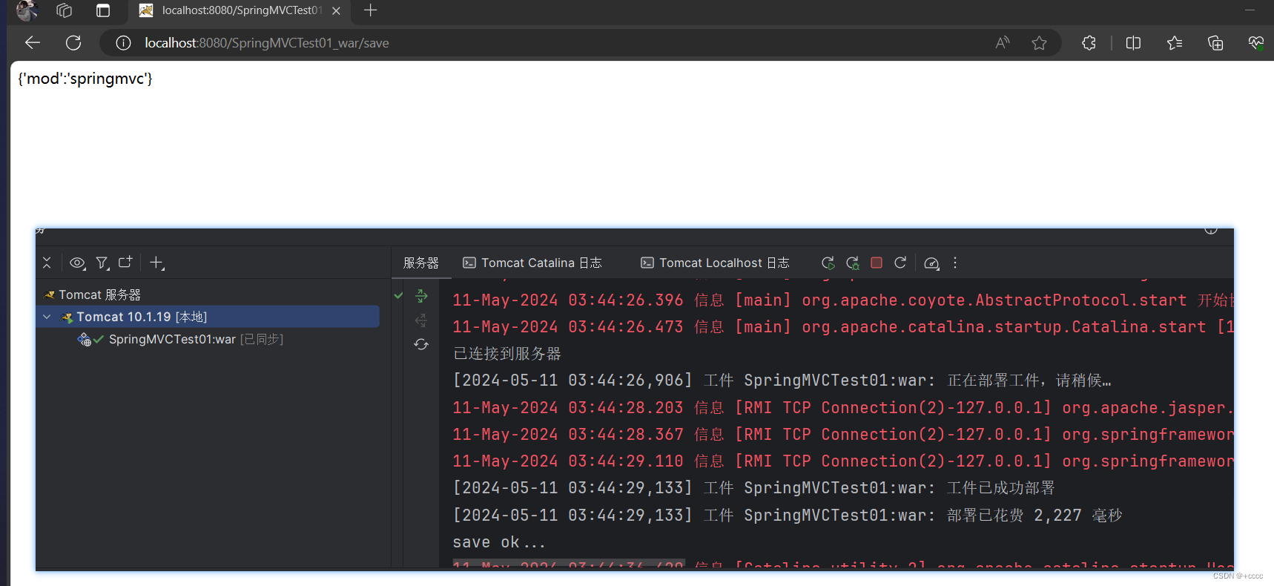
Task: Refresh the browser page
Action: (x=73, y=43)
